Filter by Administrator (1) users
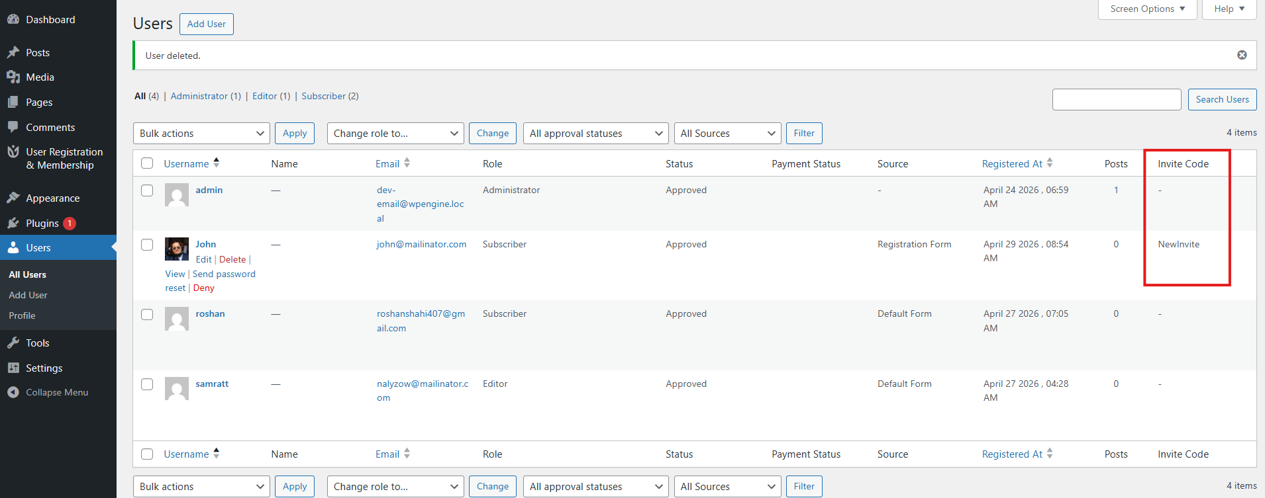The image size is (1265, 498). point(206,96)
